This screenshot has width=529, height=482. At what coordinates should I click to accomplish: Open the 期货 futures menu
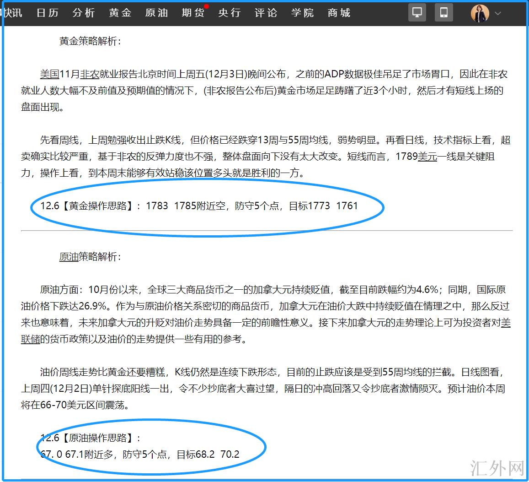pyautogui.click(x=193, y=13)
